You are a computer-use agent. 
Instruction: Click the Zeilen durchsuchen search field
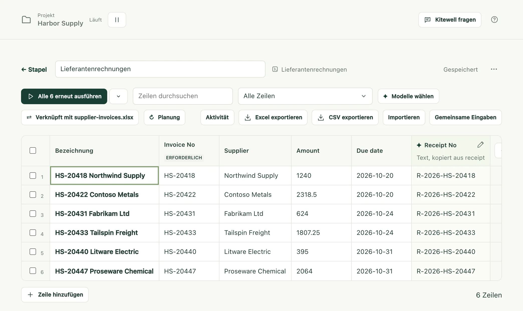(183, 96)
